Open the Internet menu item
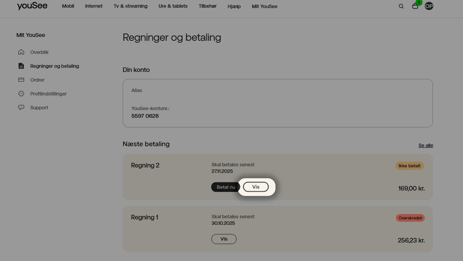Screen dimensions: 463x261 [93, 6]
